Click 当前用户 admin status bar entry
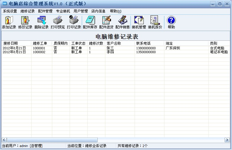 (22, 146)
